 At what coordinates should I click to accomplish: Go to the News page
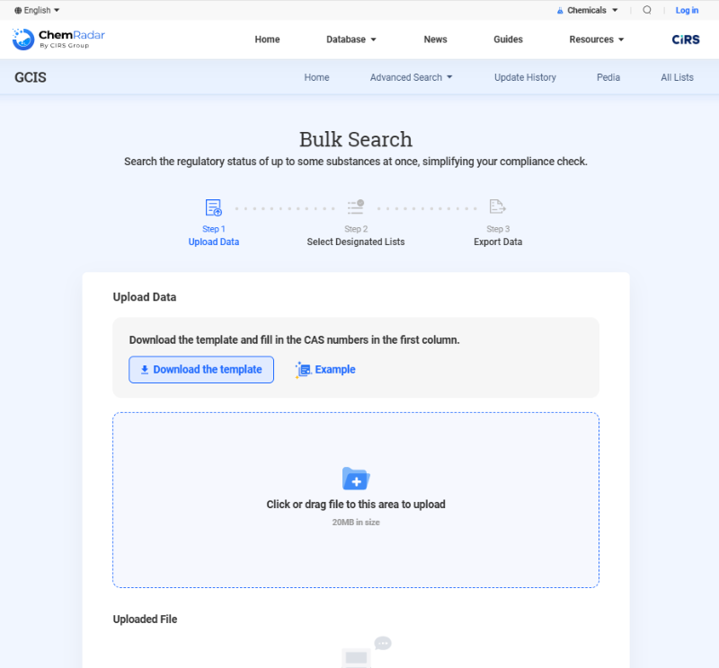pos(435,40)
